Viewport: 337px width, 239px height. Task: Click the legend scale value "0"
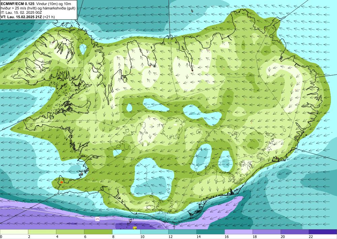[x=1, y=237]
